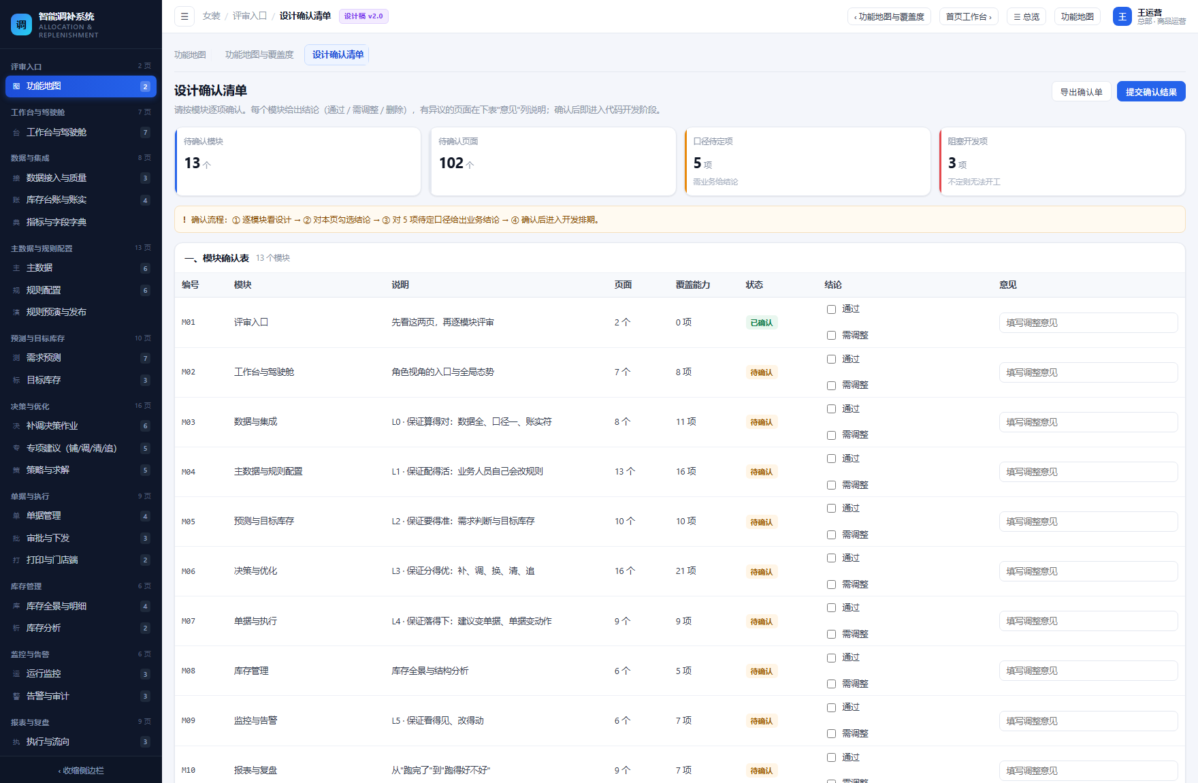Mark 通过 for module M06 决策与优化
Viewport: 1198px width, 783px height.
coord(831,558)
